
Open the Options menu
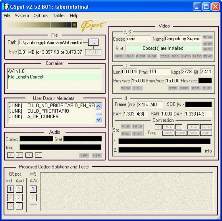tap(41, 16)
